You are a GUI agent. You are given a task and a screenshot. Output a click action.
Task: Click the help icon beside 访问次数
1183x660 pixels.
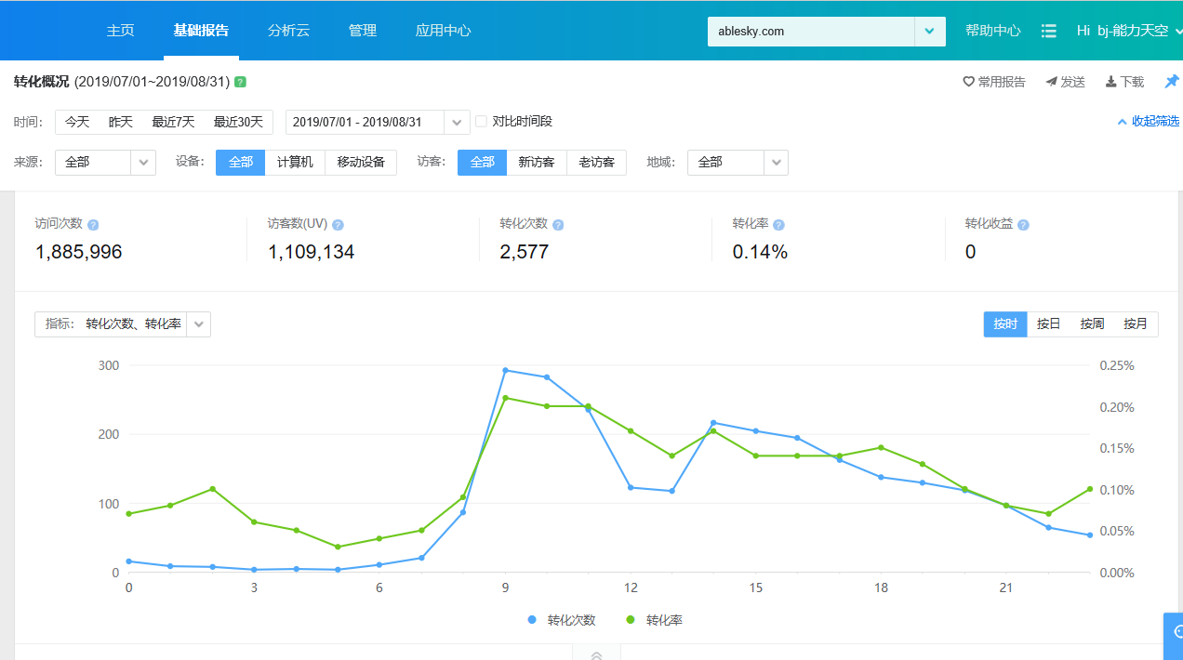tap(93, 225)
